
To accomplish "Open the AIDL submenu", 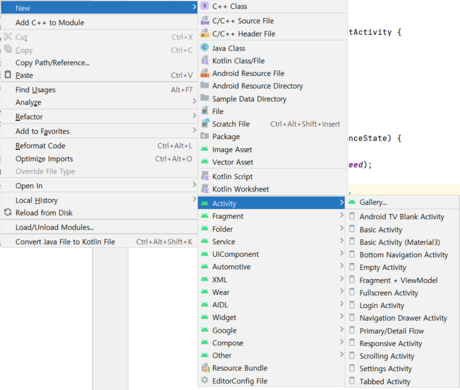I will [x=272, y=305].
